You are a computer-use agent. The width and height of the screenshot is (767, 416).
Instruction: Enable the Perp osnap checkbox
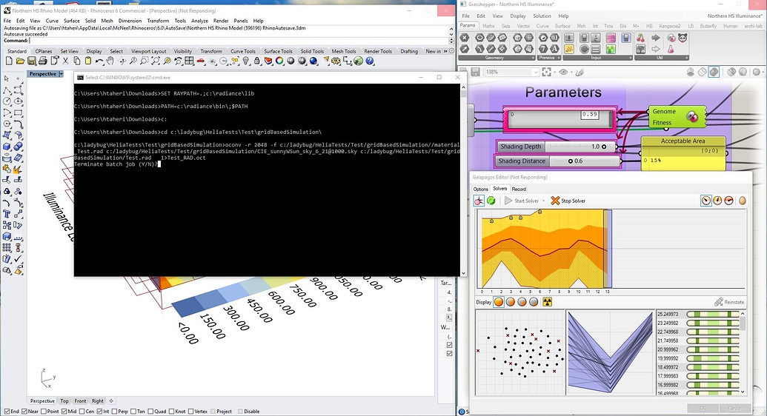pyautogui.click(x=115, y=412)
